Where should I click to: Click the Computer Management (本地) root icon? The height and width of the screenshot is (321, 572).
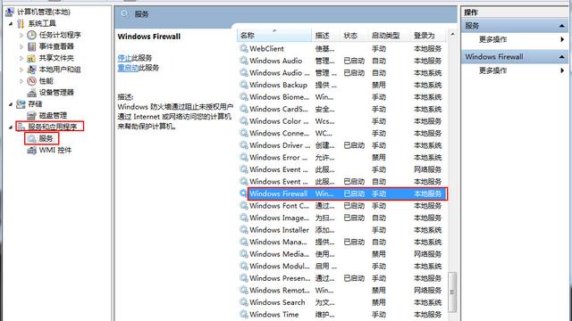point(10,12)
